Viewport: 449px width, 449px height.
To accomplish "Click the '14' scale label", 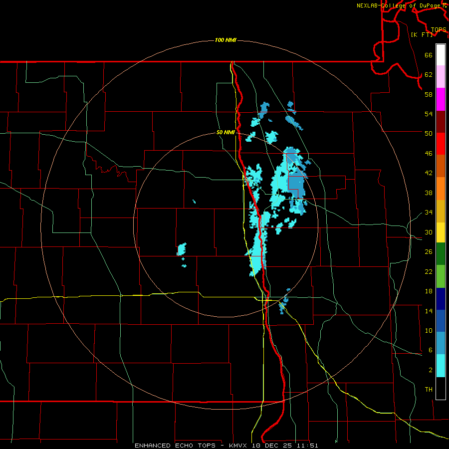I will (429, 311).
